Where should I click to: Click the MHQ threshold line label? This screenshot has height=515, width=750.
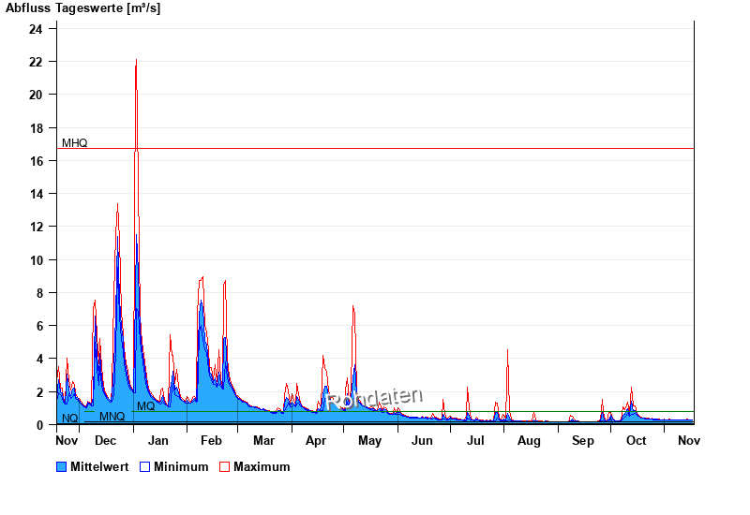[x=75, y=143]
